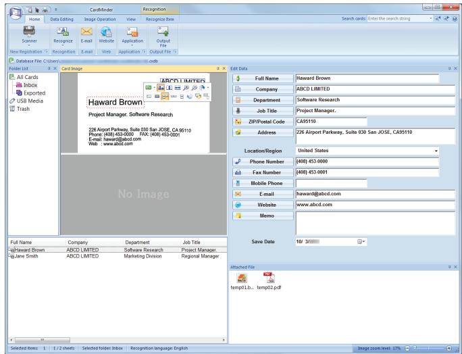Click the Phone Number field button
Screen dimensions: 462x354
pos(263,162)
